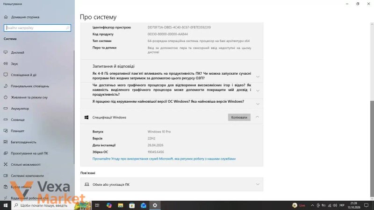Select the OS build 19045.6456 value

pyautogui.click(x=156, y=152)
